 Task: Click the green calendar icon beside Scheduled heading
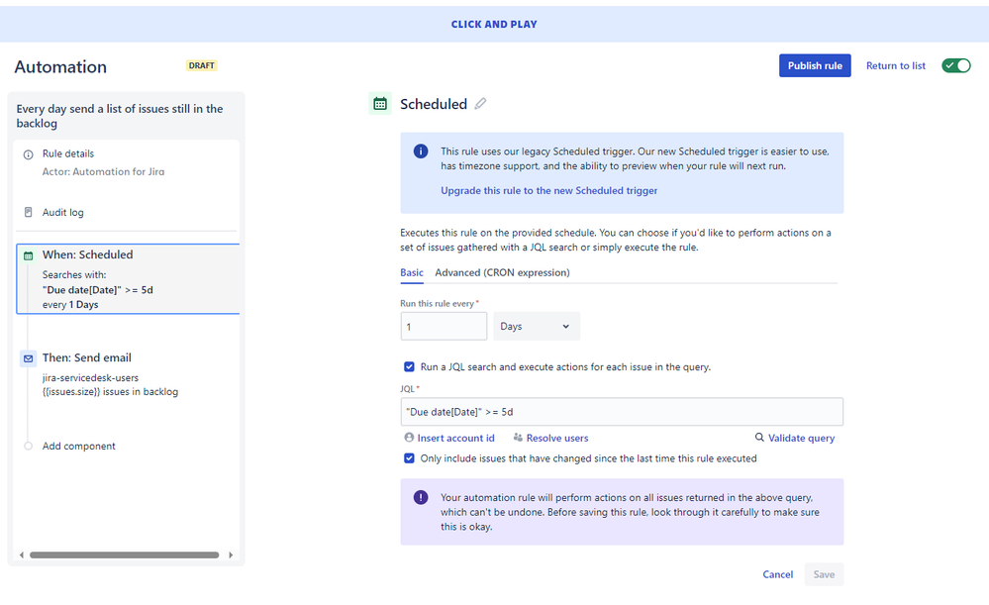[380, 104]
